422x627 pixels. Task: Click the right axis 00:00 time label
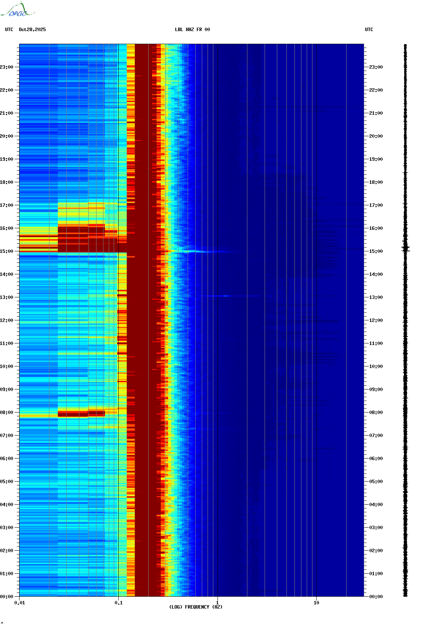(376, 597)
